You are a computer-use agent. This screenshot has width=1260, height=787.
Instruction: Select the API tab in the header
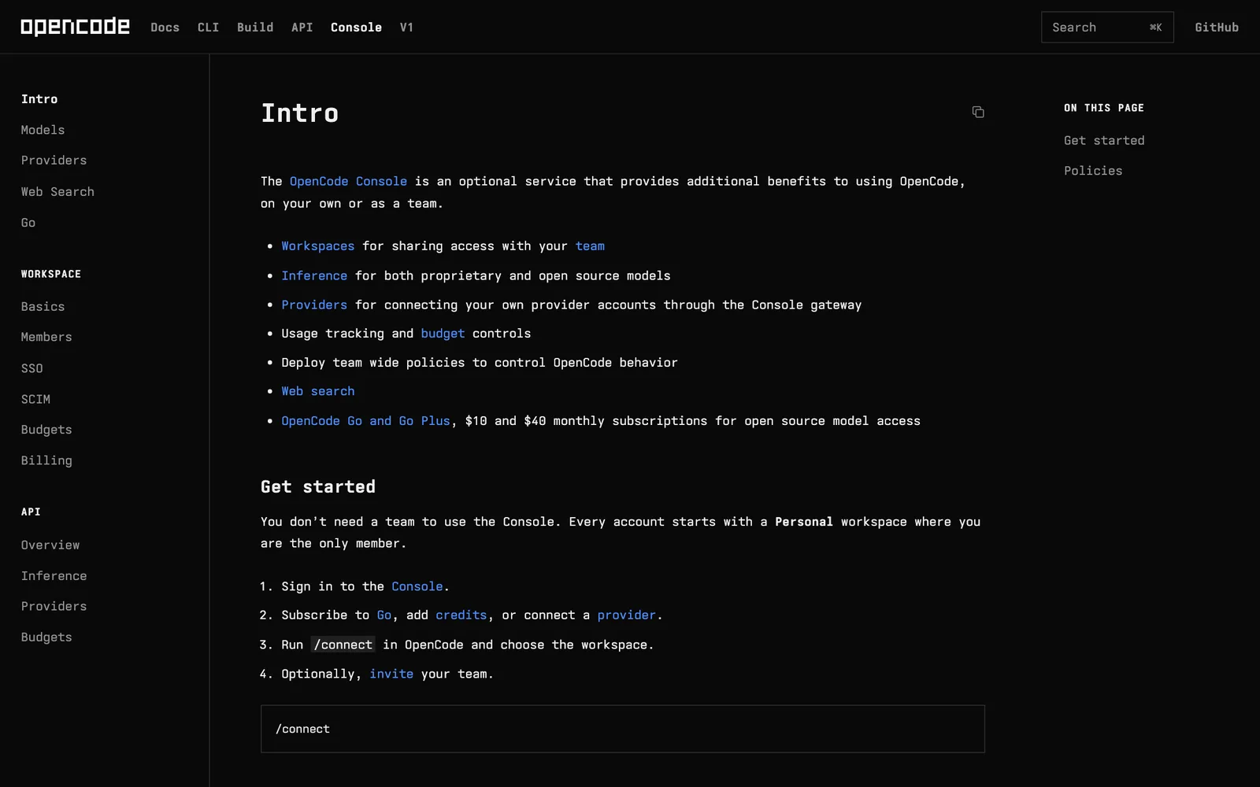pos(302,27)
